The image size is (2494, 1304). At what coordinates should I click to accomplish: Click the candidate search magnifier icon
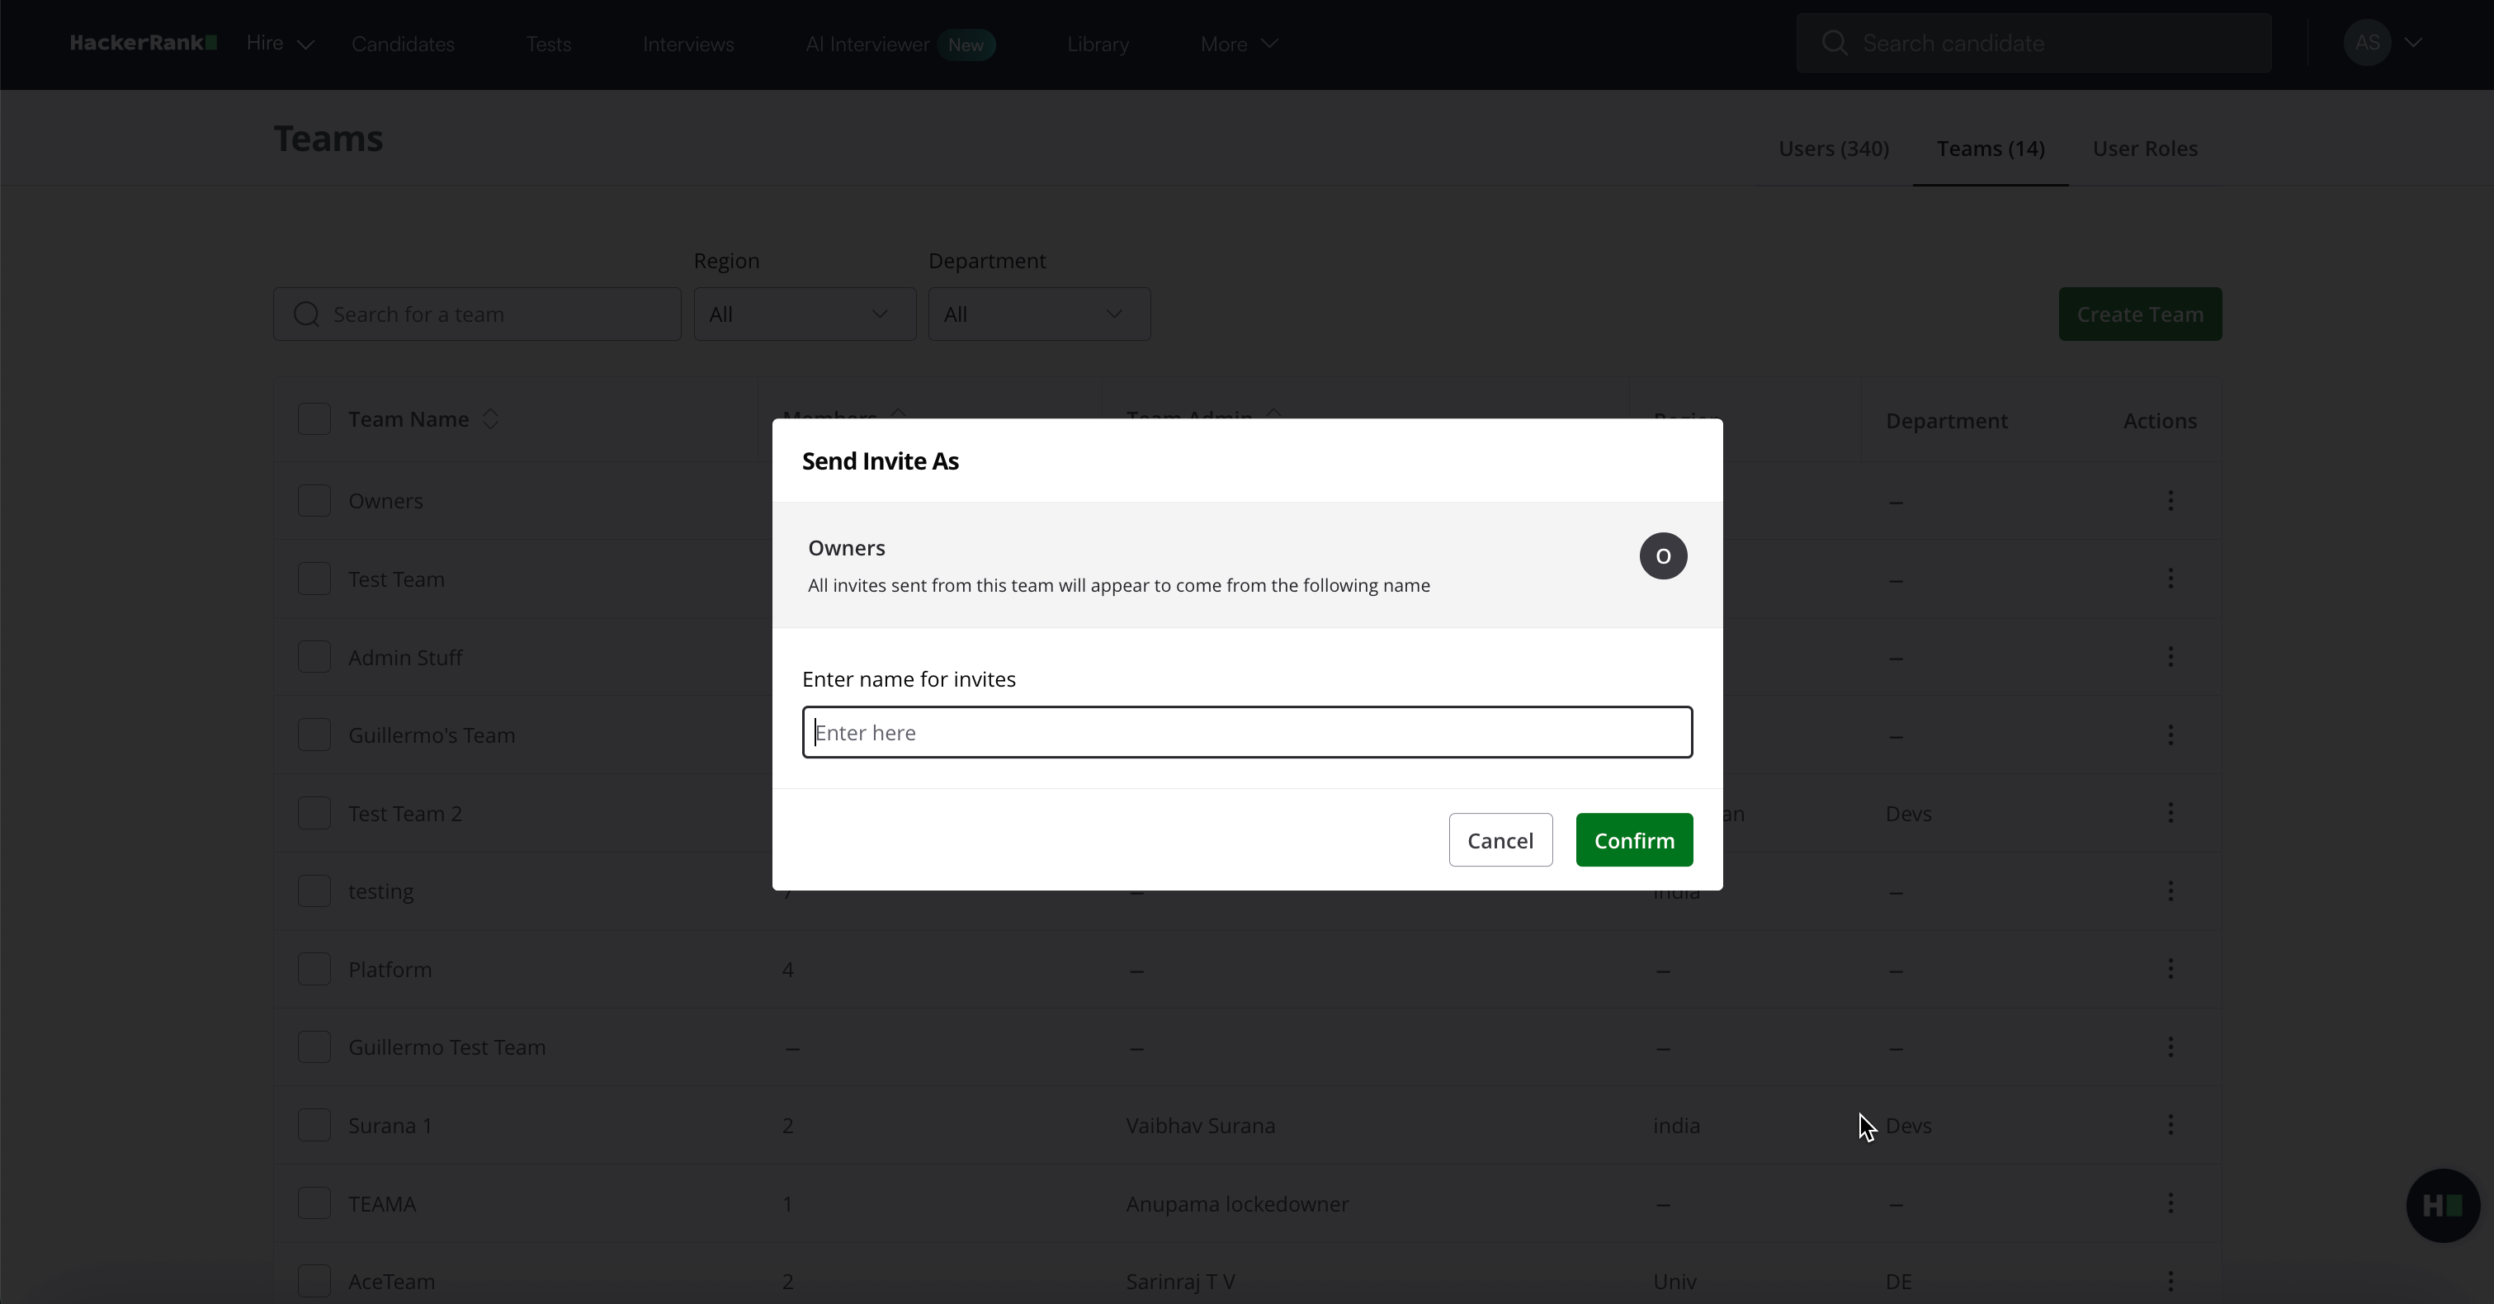[1834, 43]
